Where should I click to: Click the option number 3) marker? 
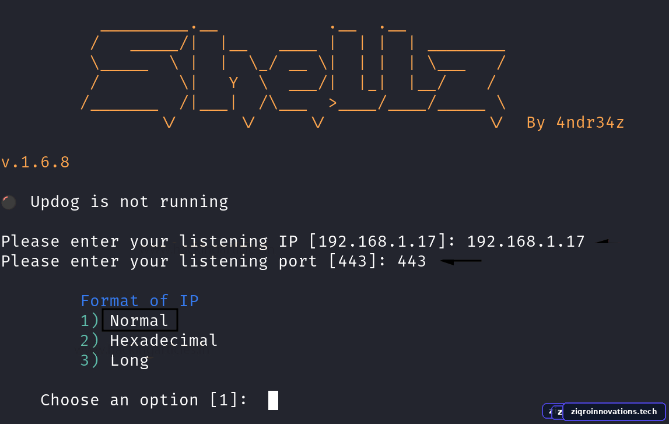90,360
